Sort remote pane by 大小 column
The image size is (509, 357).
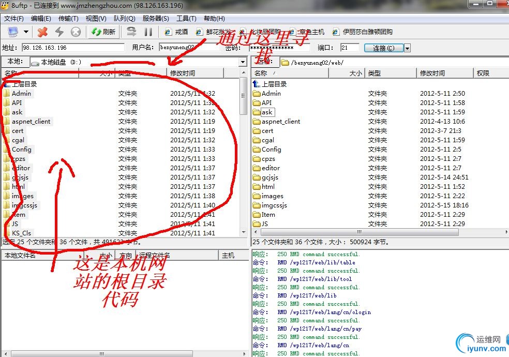pos(347,73)
